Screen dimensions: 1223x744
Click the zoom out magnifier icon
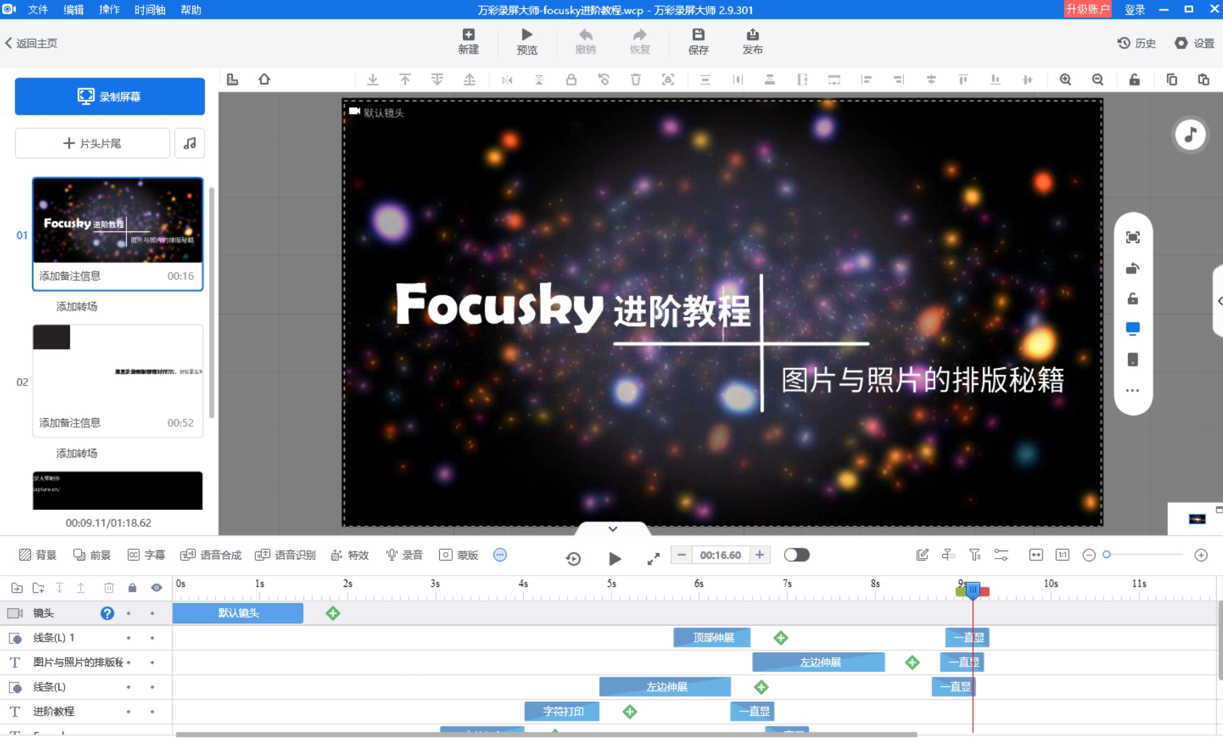coord(1097,79)
